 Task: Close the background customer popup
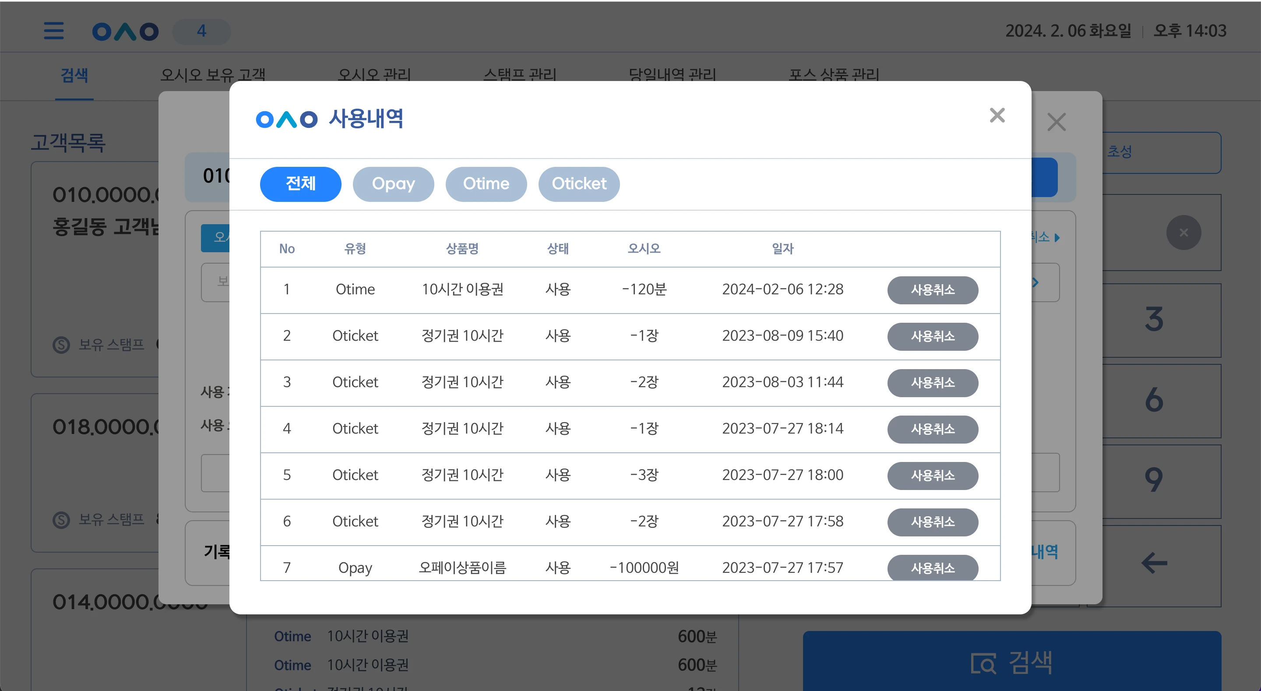1057,122
